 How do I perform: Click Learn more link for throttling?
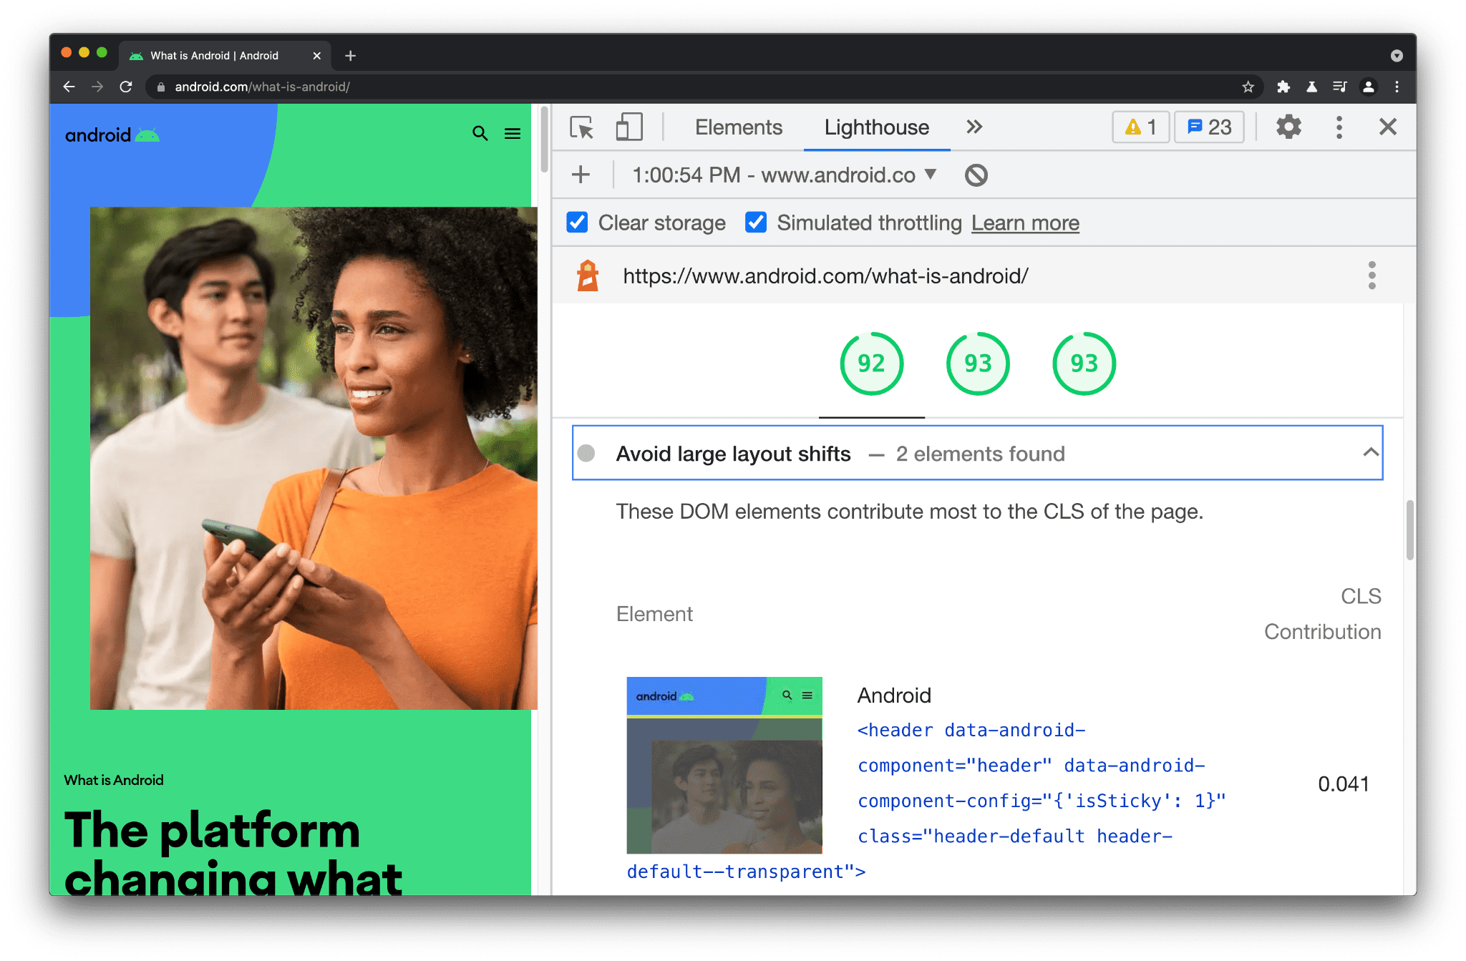click(1025, 223)
